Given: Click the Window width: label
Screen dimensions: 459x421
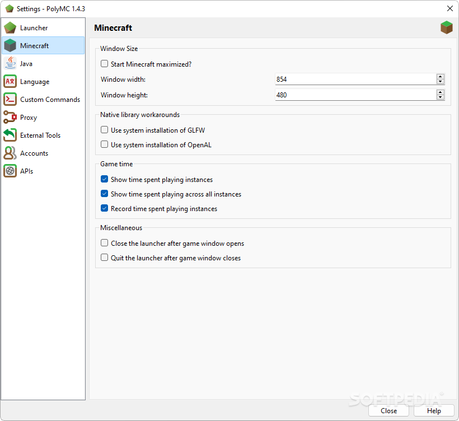Looking at the screenshot, I should [x=123, y=79].
